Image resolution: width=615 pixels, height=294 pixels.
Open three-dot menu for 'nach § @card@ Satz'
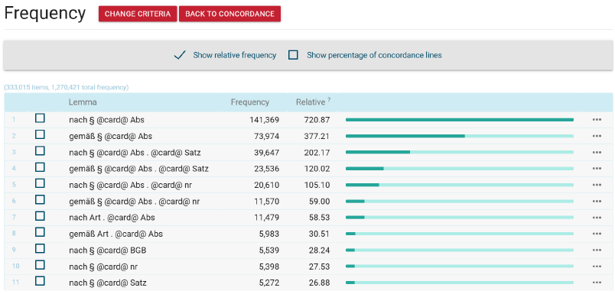coord(597,283)
